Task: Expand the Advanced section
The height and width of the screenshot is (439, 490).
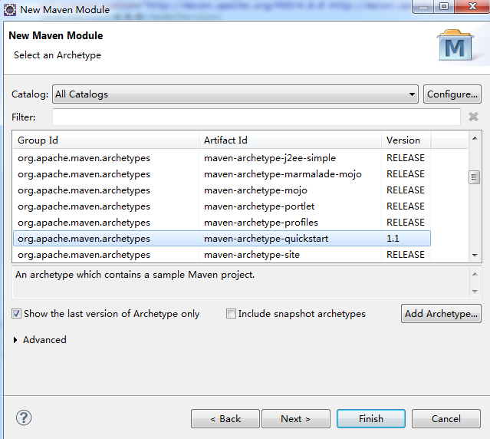Action: 15,340
